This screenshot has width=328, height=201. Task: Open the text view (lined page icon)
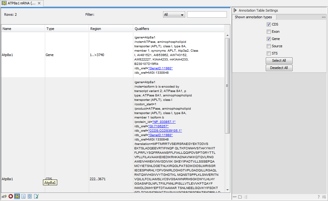pyautogui.click(x=23, y=196)
